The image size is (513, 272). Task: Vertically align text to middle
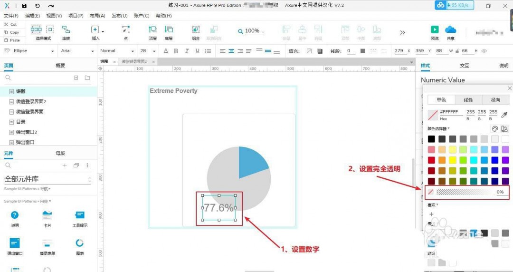(268, 51)
